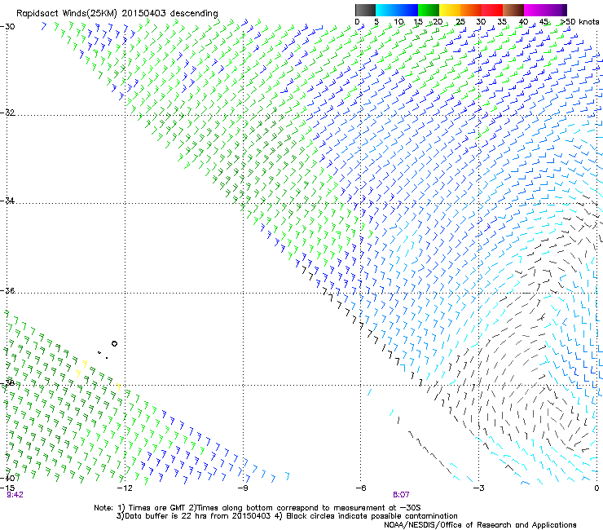
Task: Click the -9 longitude axis label
Action: (x=243, y=488)
